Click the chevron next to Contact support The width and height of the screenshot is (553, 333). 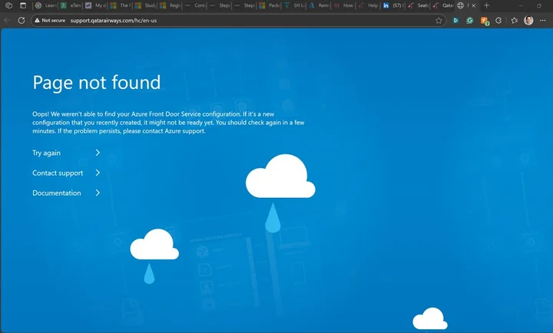point(98,173)
